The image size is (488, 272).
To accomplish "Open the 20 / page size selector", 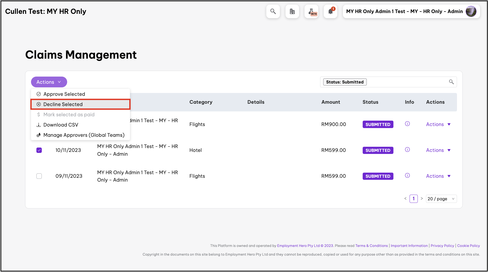I will [x=441, y=199].
